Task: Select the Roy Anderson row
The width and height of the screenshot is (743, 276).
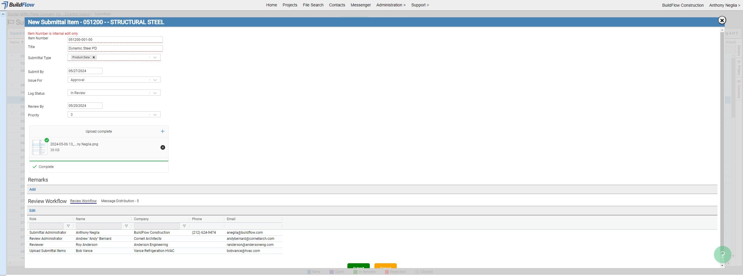Action: coord(155,245)
